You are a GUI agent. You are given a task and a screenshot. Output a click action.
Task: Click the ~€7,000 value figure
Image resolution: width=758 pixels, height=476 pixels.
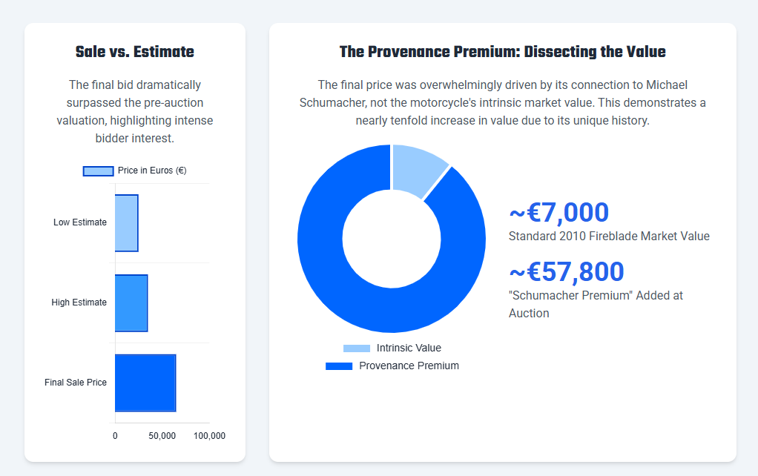tap(558, 213)
